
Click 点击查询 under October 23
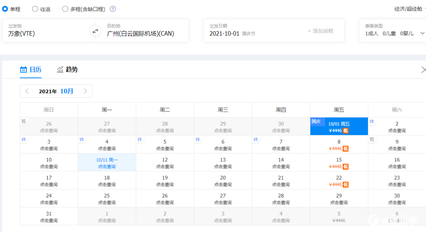point(397,185)
